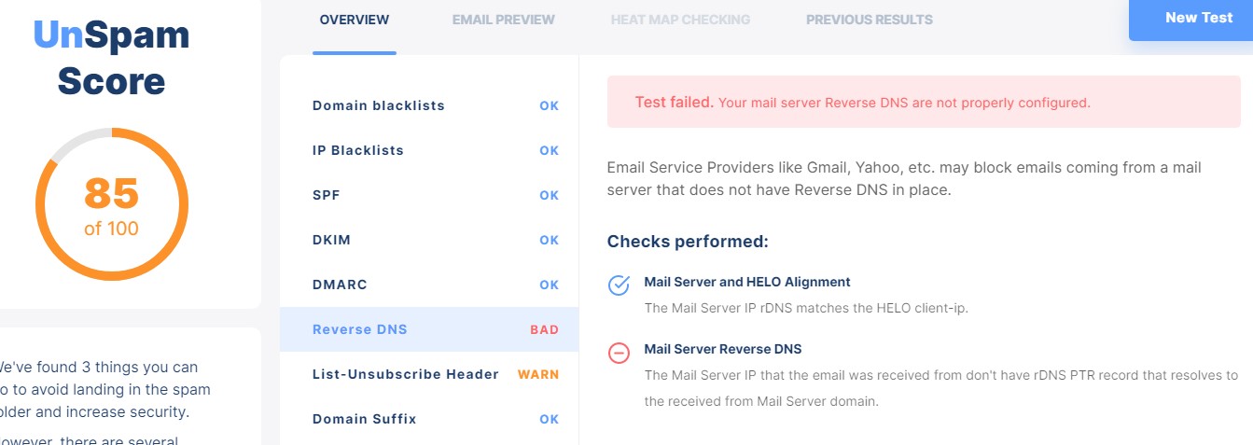Open the Overview tab
This screenshot has width=1253, height=445.
coord(355,20)
